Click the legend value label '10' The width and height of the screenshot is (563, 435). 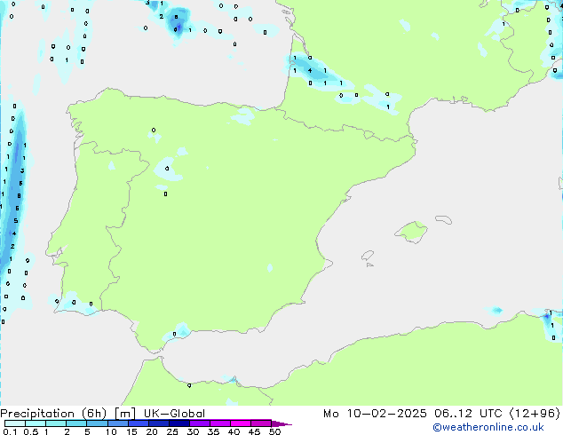point(111,431)
